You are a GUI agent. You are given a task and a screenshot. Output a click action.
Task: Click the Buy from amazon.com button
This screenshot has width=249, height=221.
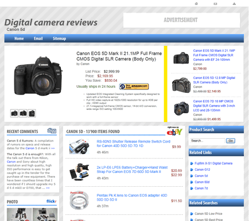coord(134,86)
